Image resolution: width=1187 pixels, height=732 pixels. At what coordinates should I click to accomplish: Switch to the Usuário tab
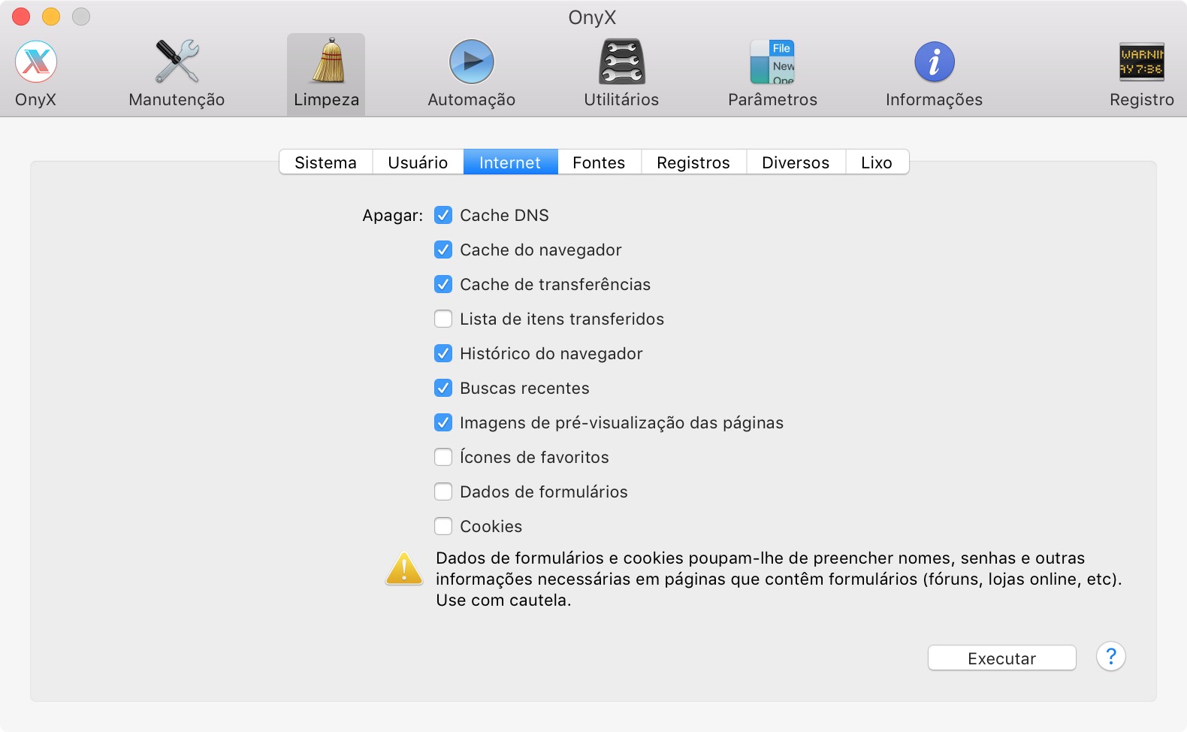click(x=418, y=162)
